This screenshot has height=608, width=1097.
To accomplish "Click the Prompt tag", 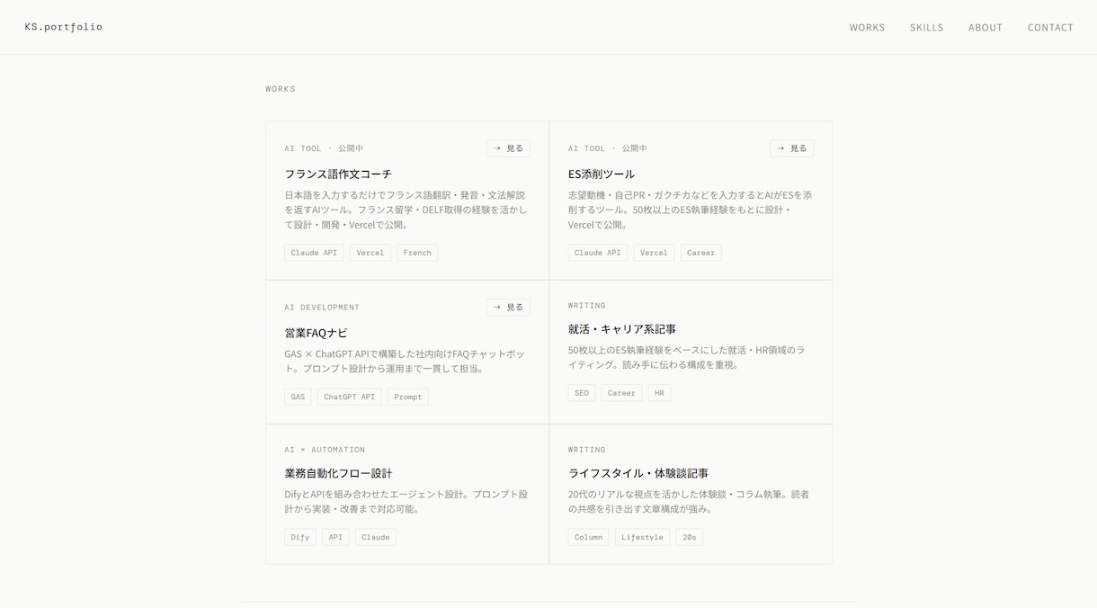I will [x=407, y=397].
